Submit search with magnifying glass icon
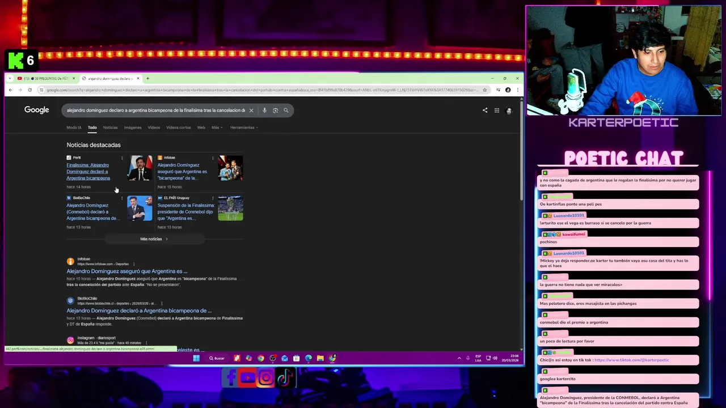The height and width of the screenshot is (408, 726). (286, 110)
